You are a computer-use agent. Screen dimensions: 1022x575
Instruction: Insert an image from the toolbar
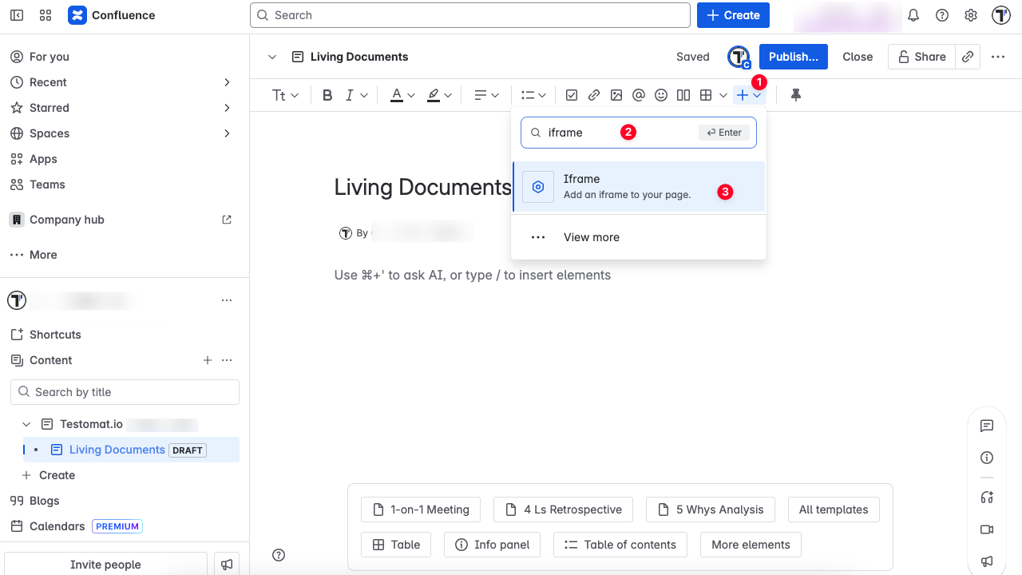pyautogui.click(x=616, y=95)
